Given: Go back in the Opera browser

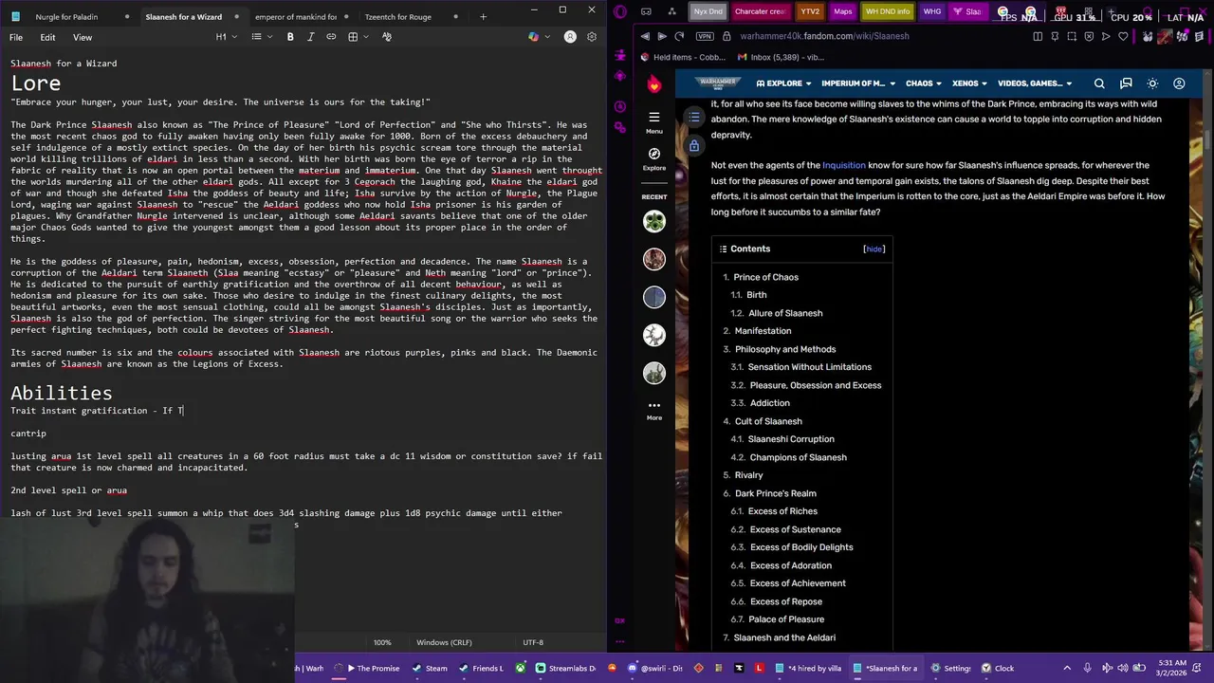Looking at the screenshot, I should 645,36.
